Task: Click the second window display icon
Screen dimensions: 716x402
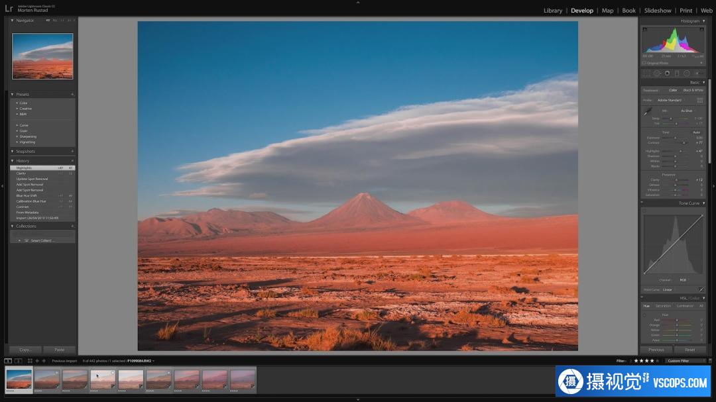Action: [19, 361]
